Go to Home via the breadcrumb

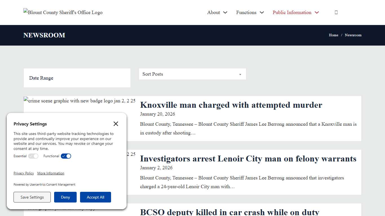point(333,35)
